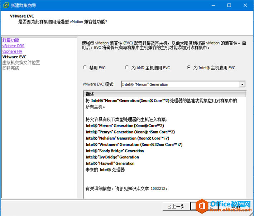Click Intel "Ivy Bridge" Generation text
This screenshot has height=216, width=254.
[112, 157]
